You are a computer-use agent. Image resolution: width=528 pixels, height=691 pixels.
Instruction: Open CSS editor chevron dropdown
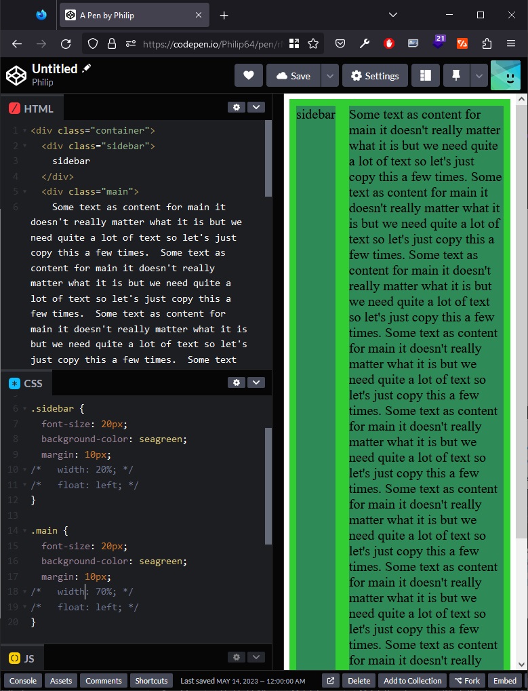256,382
